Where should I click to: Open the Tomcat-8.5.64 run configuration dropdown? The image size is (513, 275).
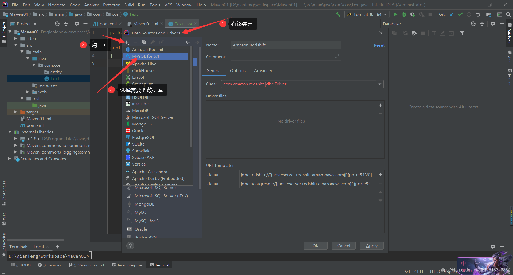(x=367, y=14)
